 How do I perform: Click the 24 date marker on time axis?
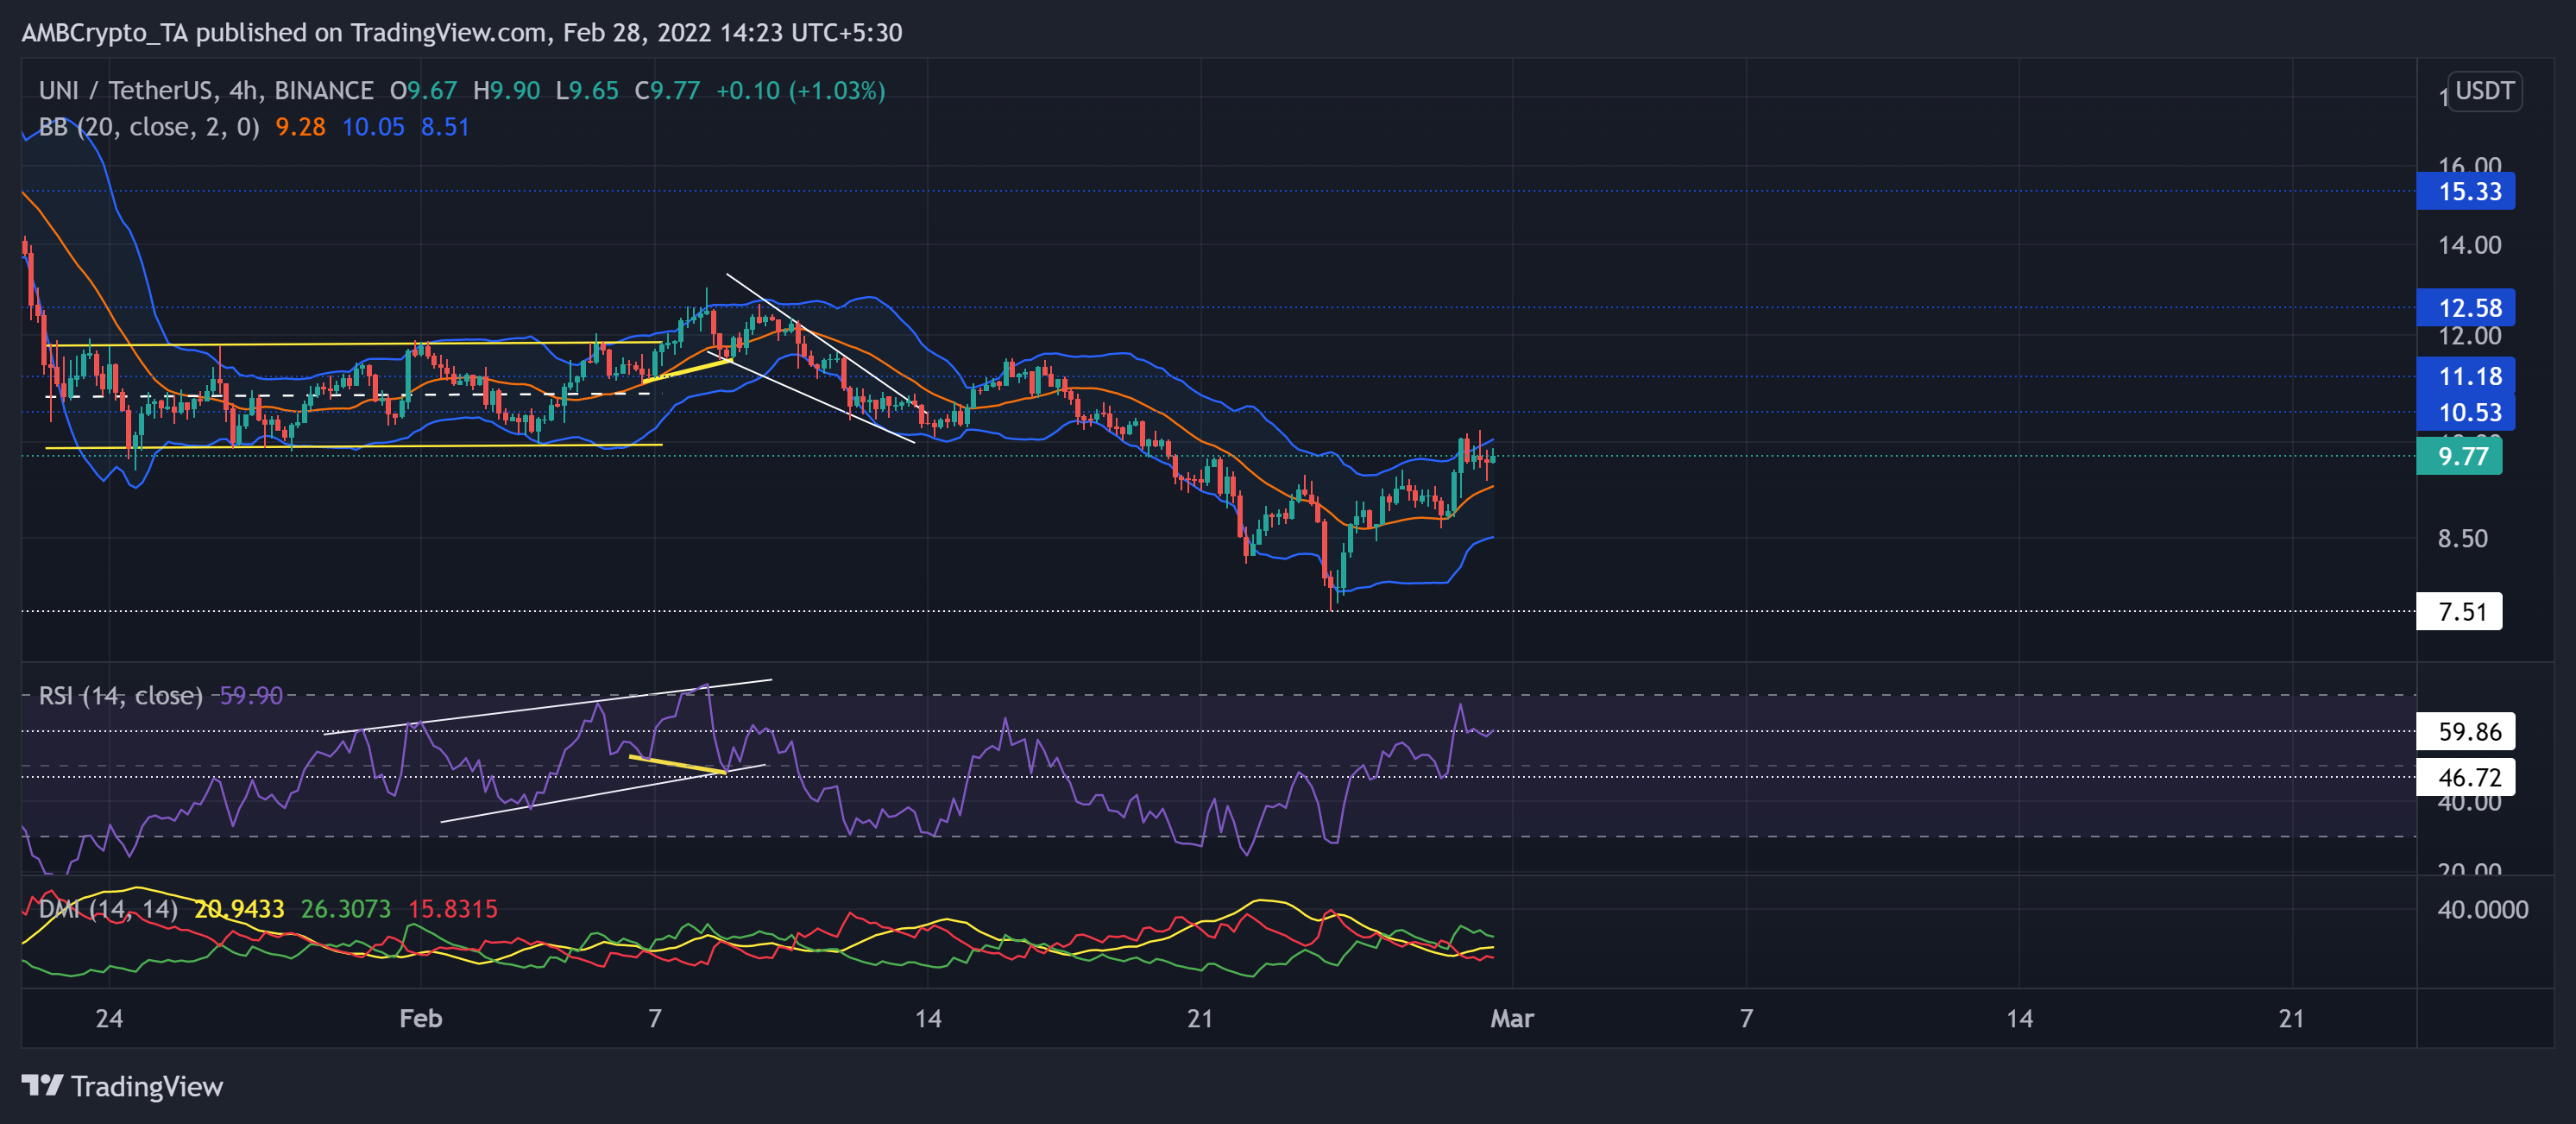pos(109,1018)
